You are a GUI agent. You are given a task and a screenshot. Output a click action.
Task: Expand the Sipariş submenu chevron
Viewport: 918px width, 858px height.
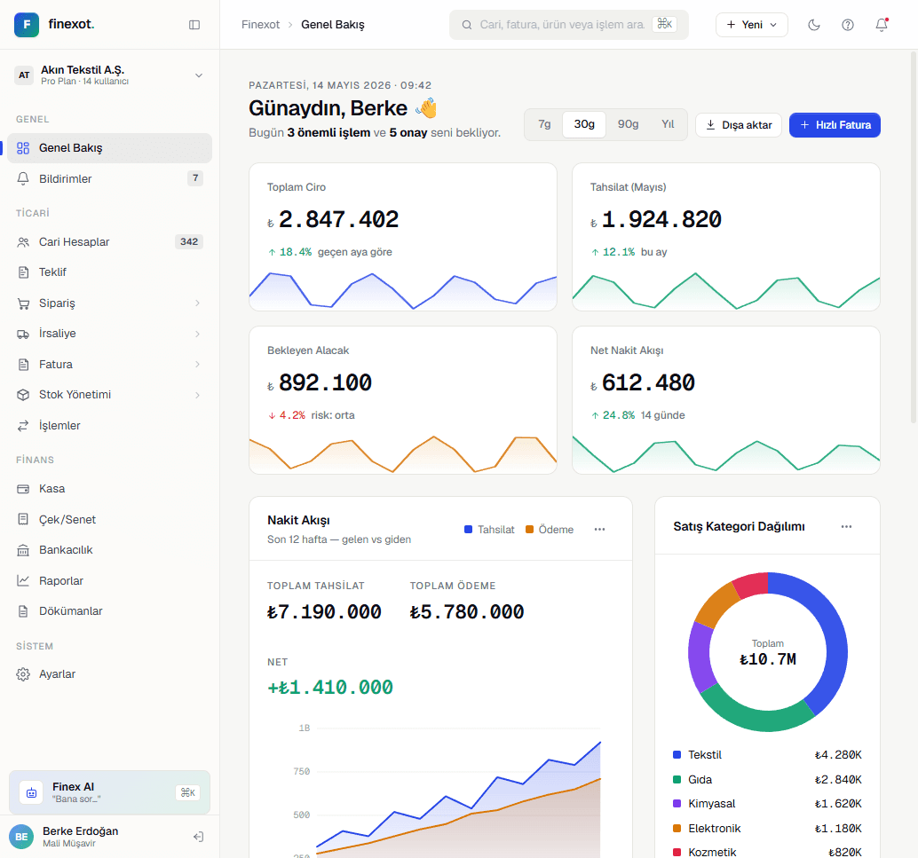coord(197,303)
